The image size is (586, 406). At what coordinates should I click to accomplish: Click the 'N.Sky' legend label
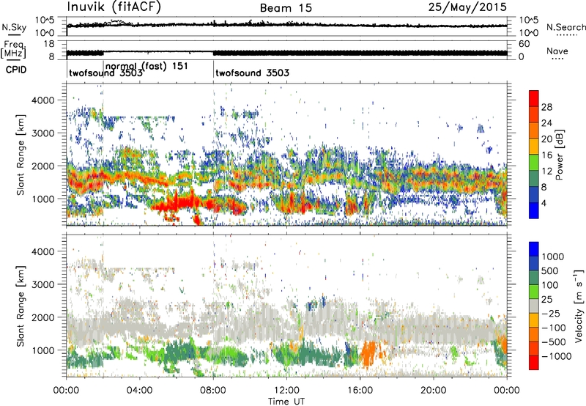[14, 27]
